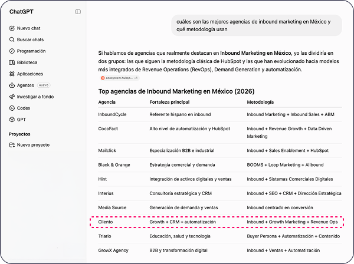Open Codex from the sidebar
The image size is (354, 264).
(x=19, y=108)
